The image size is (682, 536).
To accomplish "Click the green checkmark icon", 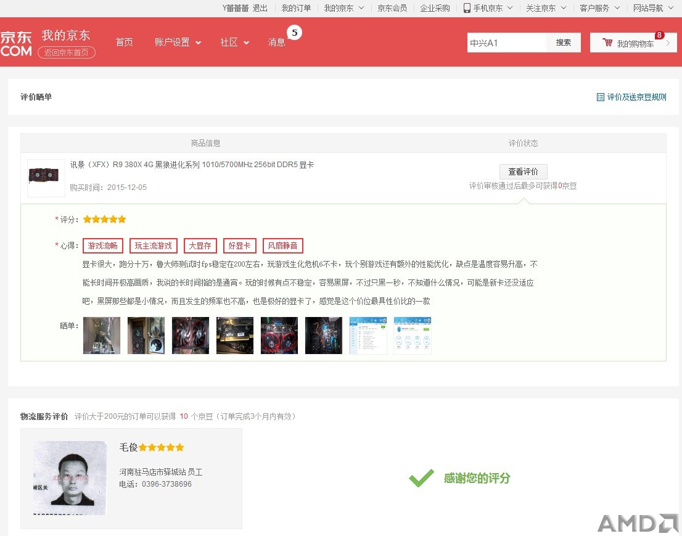I will click(421, 478).
